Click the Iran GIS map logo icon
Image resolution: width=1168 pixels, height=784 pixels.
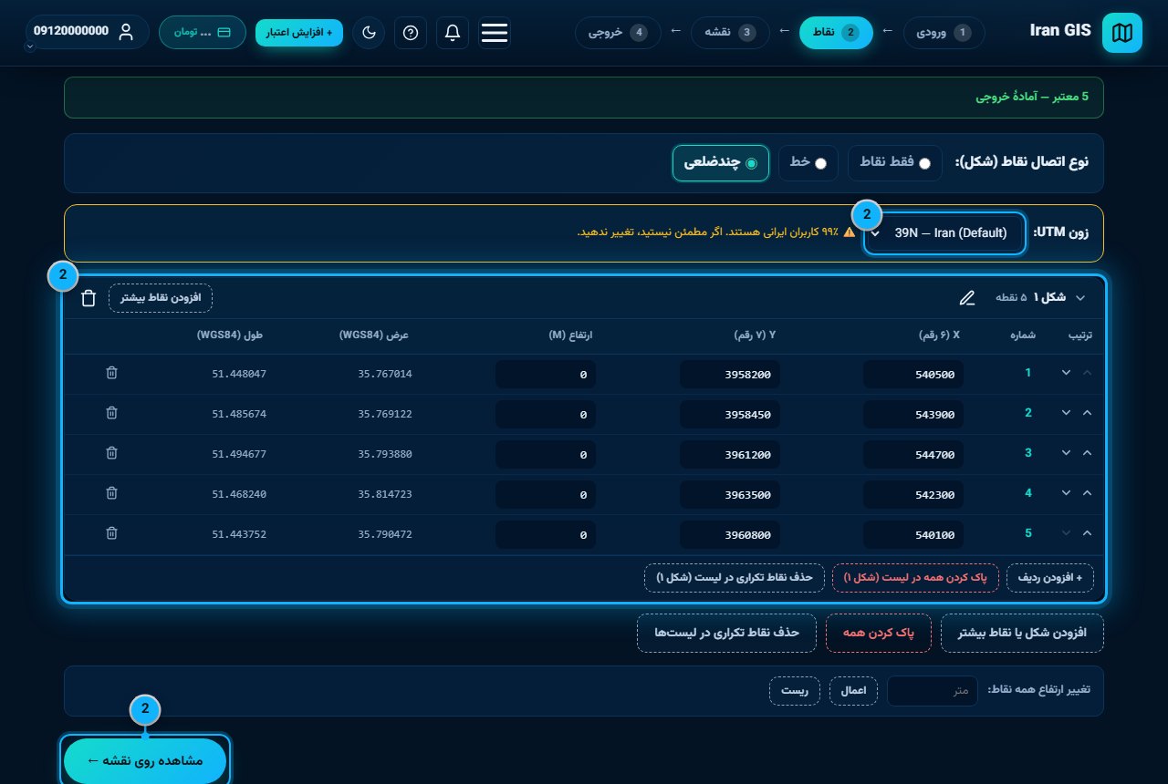(1121, 33)
